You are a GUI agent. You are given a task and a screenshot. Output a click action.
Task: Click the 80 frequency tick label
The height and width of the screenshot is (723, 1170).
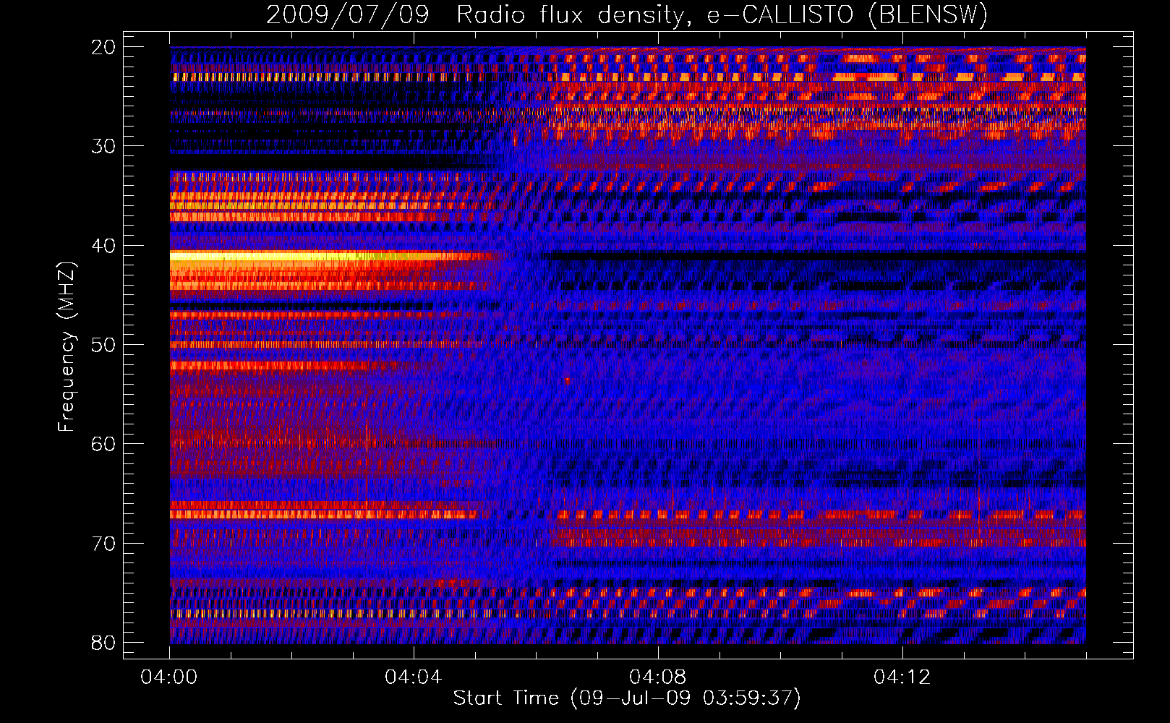pos(104,643)
